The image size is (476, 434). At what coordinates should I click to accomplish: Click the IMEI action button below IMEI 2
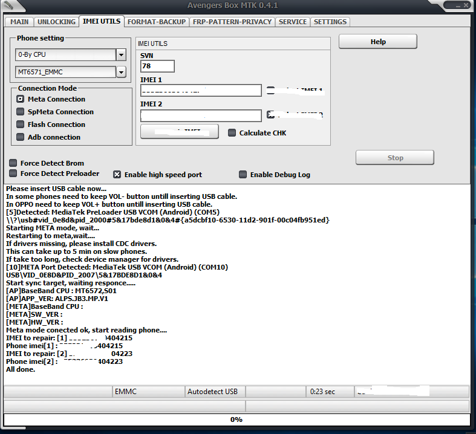pos(180,132)
